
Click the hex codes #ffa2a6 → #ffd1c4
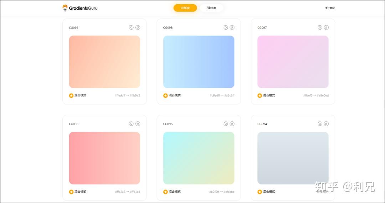click(x=127, y=192)
